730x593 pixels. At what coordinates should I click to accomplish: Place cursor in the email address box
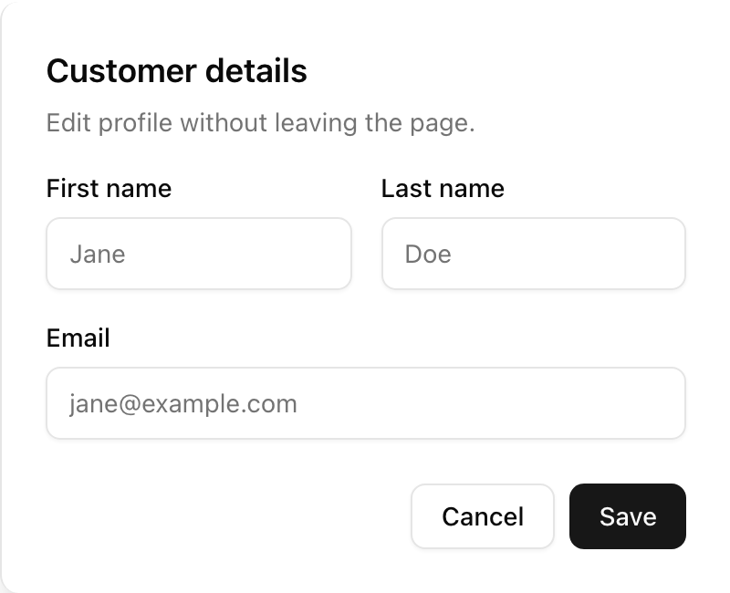[x=365, y=403]
